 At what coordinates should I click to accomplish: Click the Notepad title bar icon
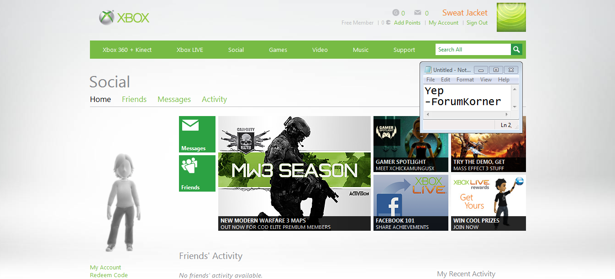point(428,70)
